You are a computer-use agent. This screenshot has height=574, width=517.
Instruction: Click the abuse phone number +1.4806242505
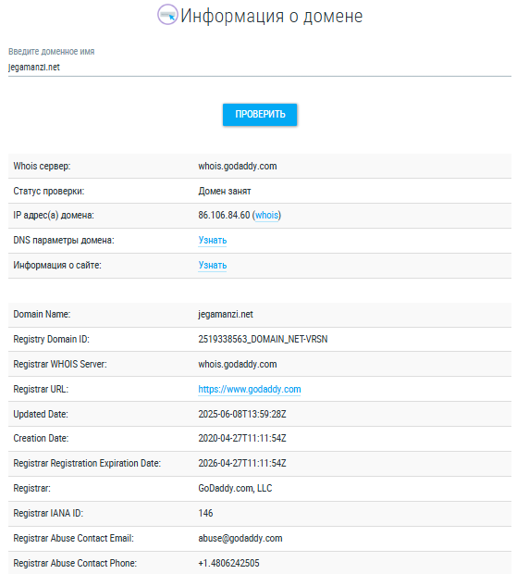coord(228,563)
